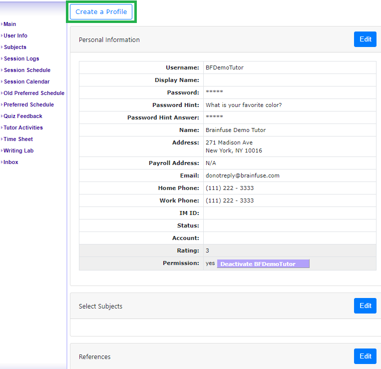
Task: Open the Subjects sidebar link
Action: point(15,47)
